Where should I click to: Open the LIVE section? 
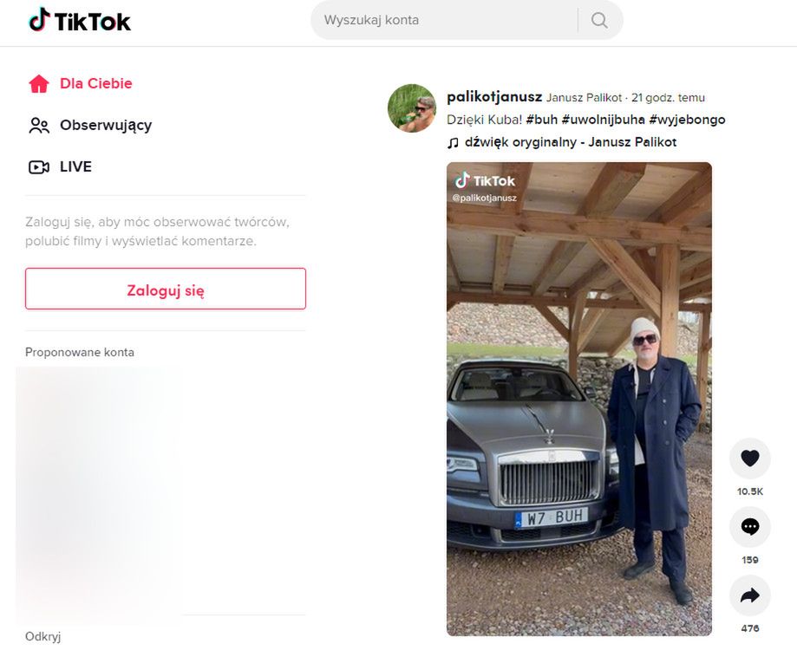click(75, 167)
